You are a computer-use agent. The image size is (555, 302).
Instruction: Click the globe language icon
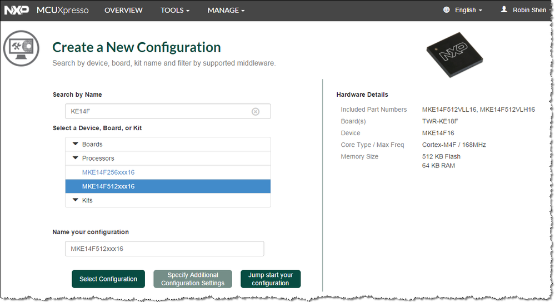click(446, 10)
